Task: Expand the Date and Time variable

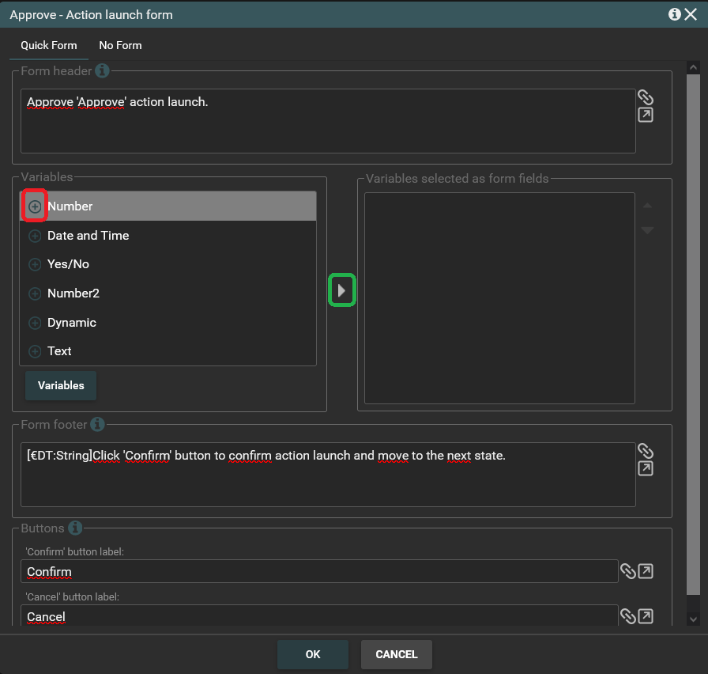Action: 35,236
